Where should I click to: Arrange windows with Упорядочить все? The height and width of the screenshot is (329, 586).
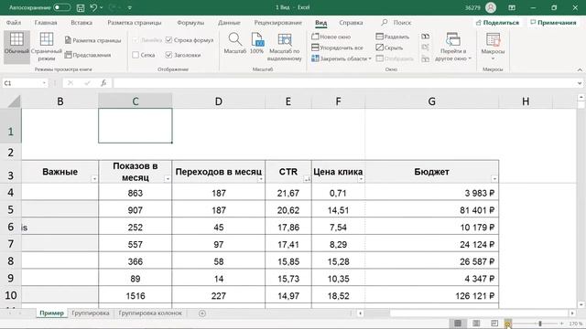click(337, 48)
